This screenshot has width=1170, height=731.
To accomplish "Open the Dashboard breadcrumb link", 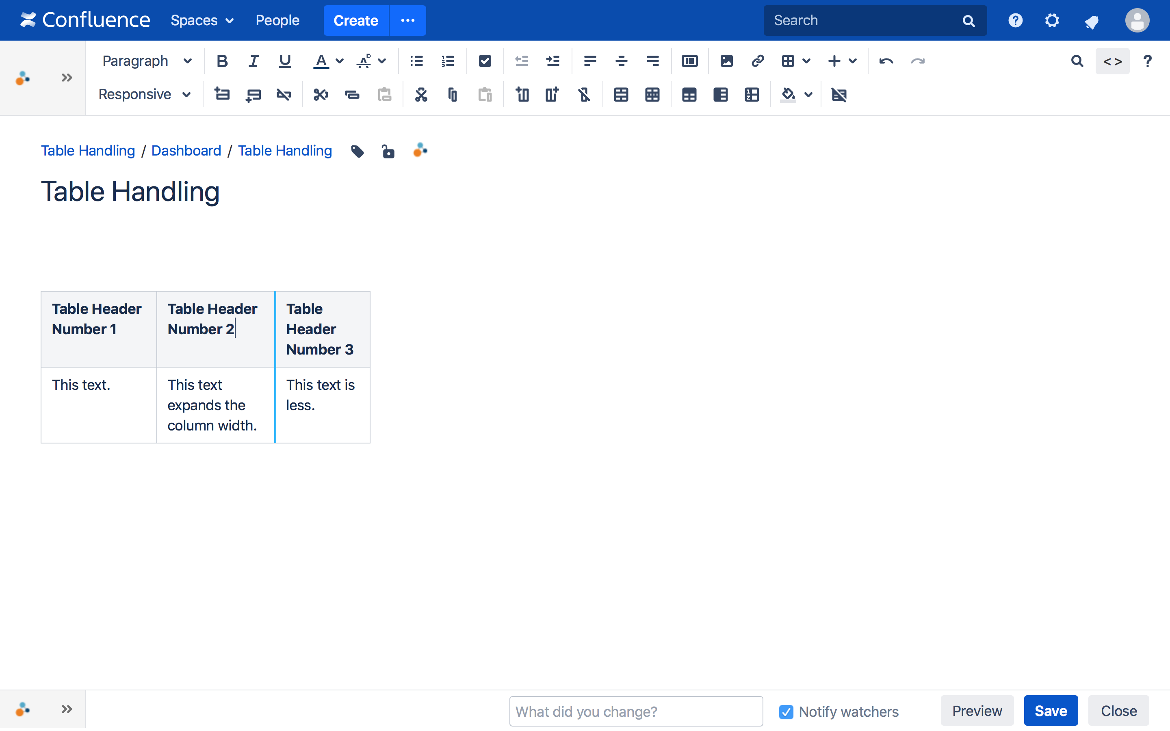I will 186,150.
